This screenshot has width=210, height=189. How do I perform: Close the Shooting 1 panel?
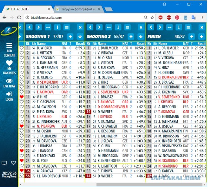[80, 27]
